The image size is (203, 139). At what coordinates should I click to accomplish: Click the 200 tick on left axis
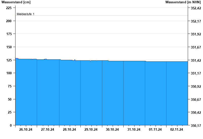[9, 21]
